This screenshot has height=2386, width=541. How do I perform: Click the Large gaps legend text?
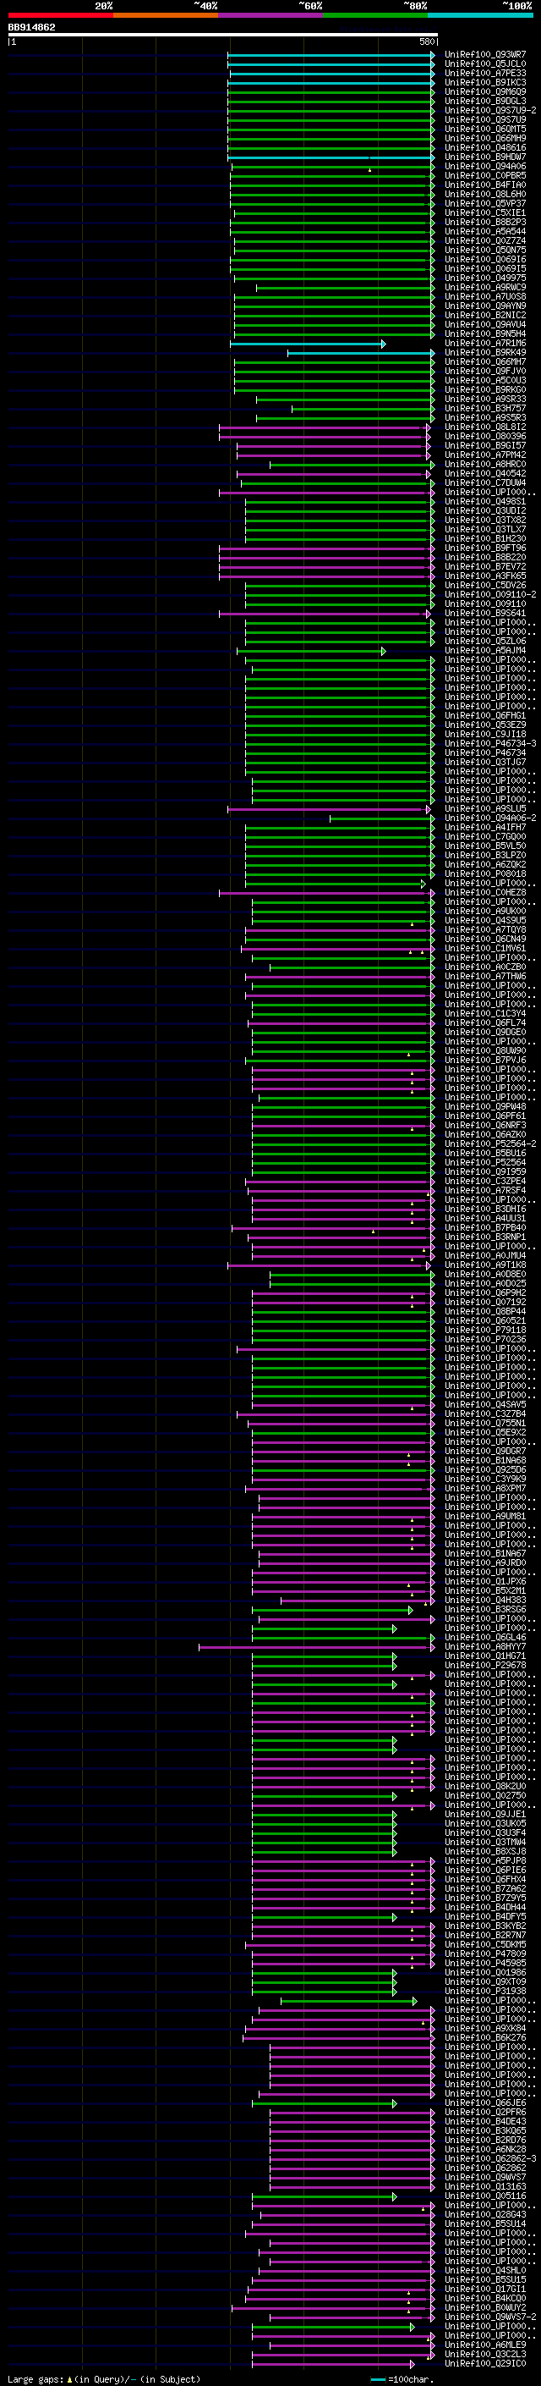(x=104, y=2378)
